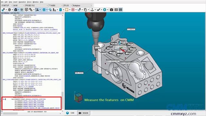Open the Window menu
Screen dimensions: 206x116
(x=35, y=2)
